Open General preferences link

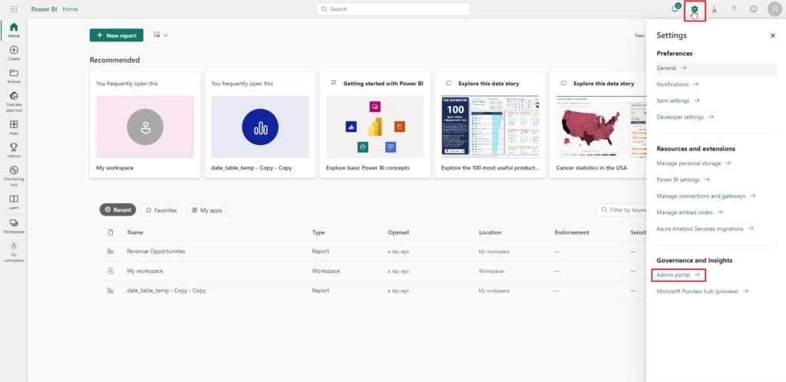tap(671, 68)
